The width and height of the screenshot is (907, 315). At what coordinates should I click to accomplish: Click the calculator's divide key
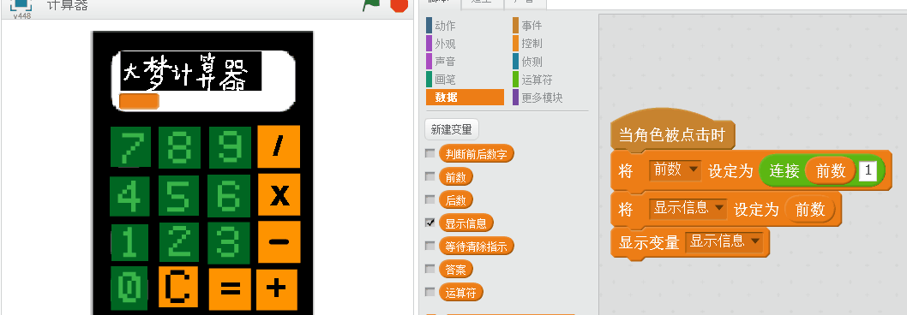279,146
